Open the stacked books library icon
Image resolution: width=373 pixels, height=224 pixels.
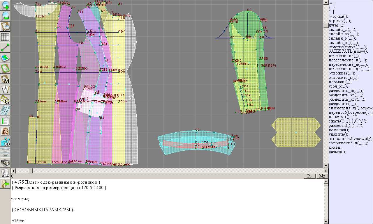pos(6,162)
